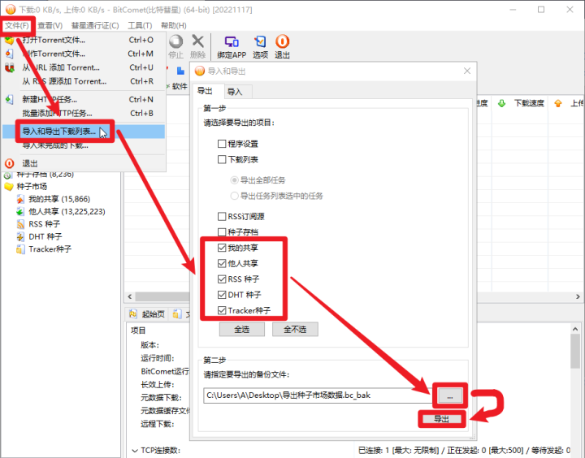Screen dimensions: 585x458
Task: Click the green download arrow column icon
Action: [x=502, y=103]
